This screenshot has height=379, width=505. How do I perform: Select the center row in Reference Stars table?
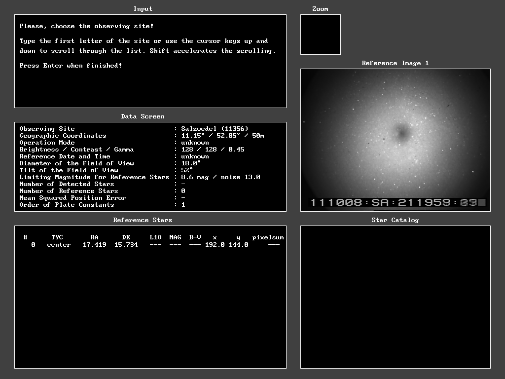59,245
